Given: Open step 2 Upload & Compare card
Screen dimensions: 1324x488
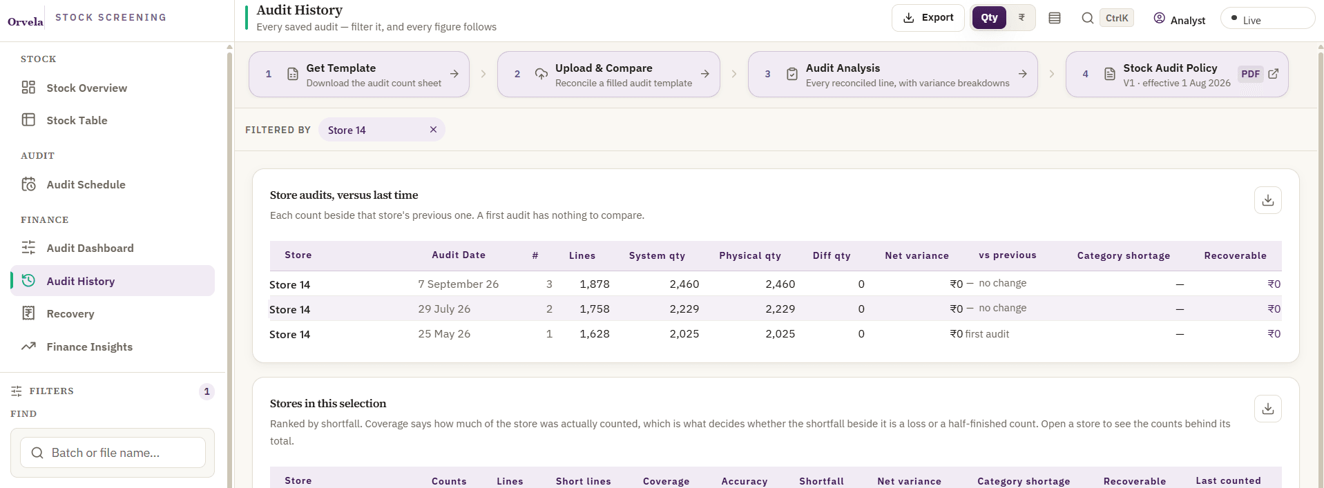Looking at the screenshot, I should pos(608,74).
